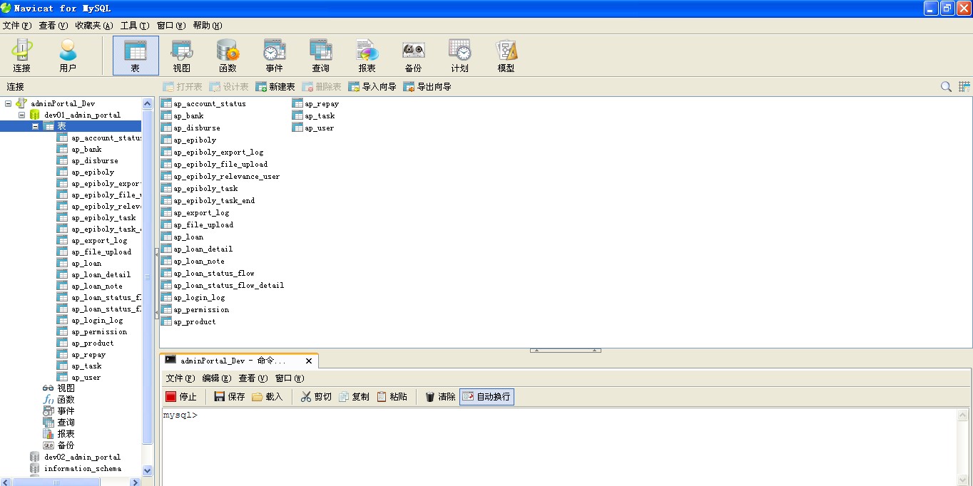Click 导入向导 (Import Wizard) button
The image size is (973, 486).
[x=372, y=87]
